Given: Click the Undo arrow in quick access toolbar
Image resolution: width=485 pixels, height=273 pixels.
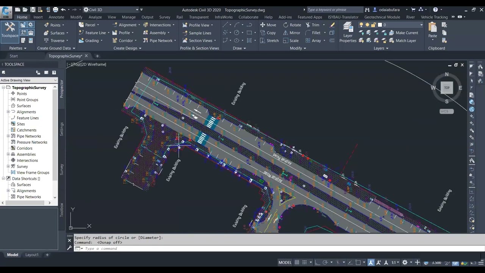Looking at the screenshot, I should pyautogui.click(x=63, y=9).
